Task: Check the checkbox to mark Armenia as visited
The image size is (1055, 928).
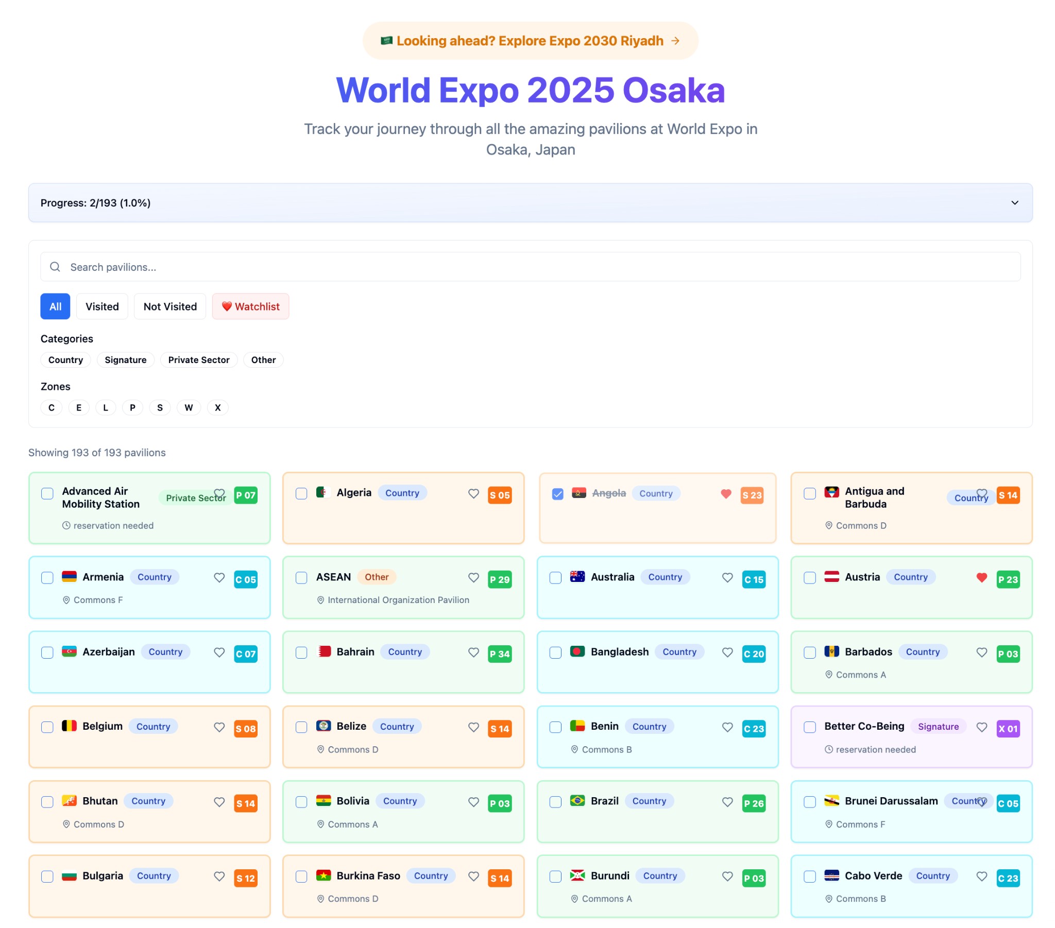Action: (x=47, y=578)
